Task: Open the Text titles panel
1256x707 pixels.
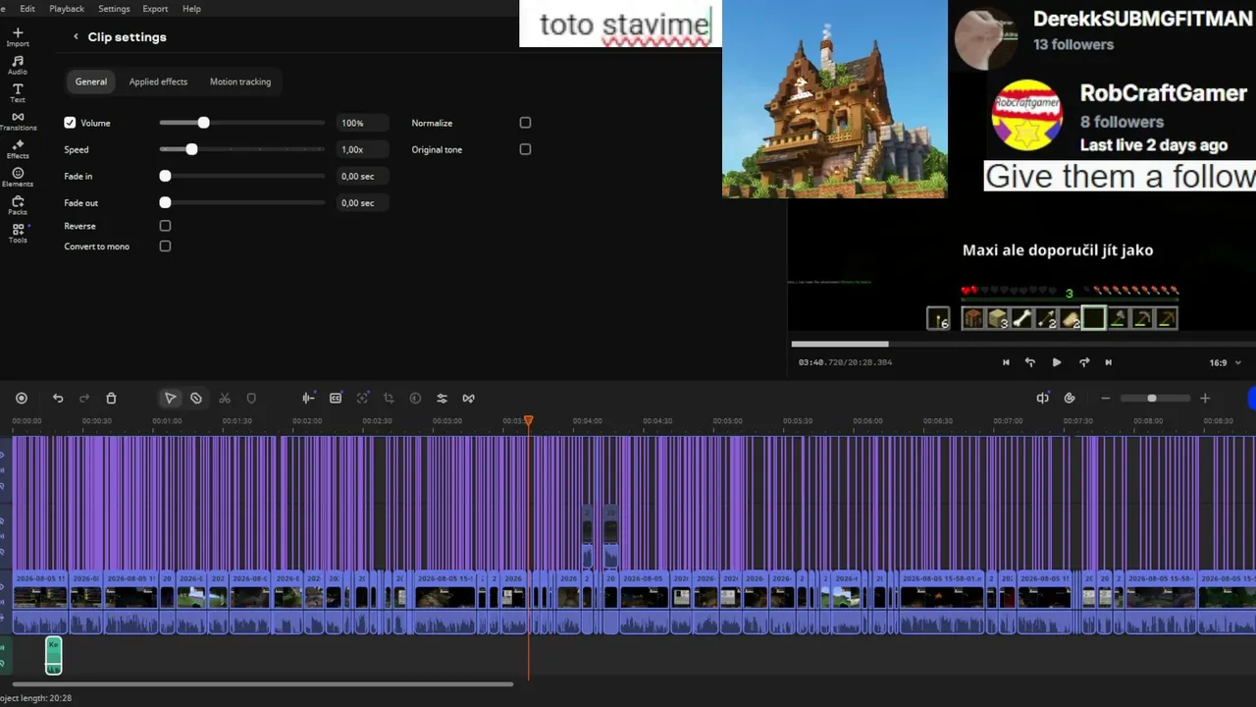Action: tap(18, 93)
